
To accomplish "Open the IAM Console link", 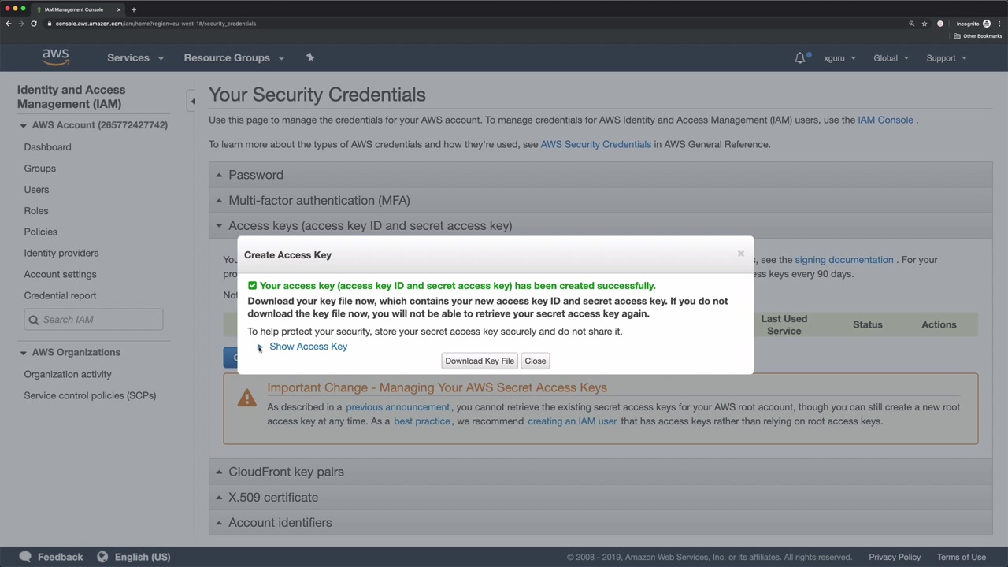I will (885, 120).
